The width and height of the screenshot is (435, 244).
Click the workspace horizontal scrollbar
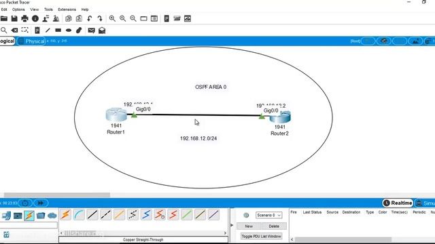point(57,195)
